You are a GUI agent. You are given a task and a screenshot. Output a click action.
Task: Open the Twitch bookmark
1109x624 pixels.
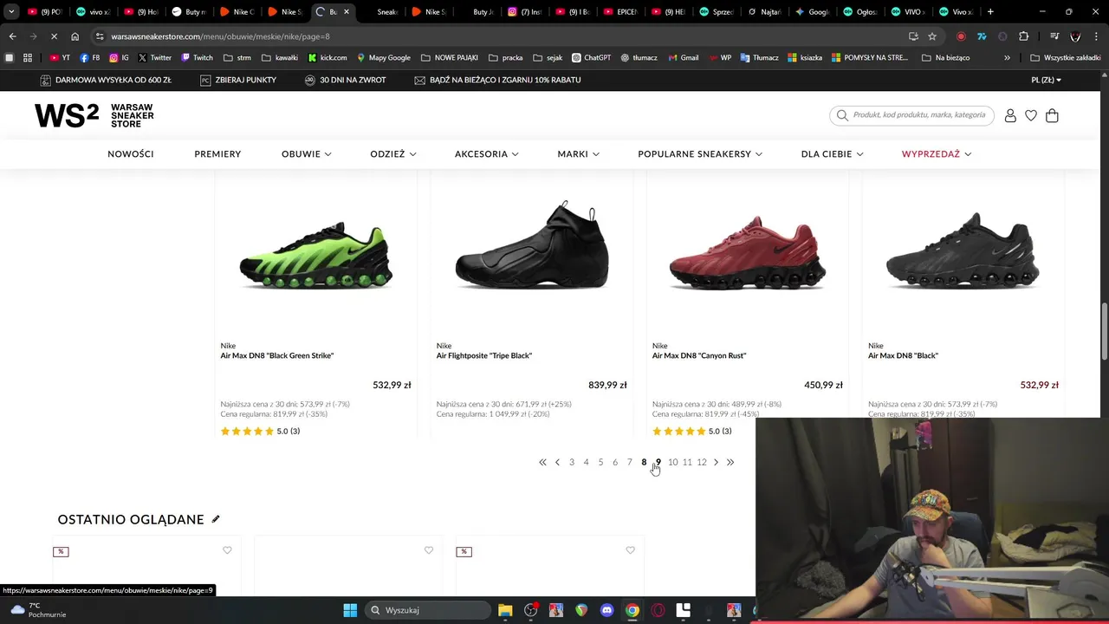point(197,58)
